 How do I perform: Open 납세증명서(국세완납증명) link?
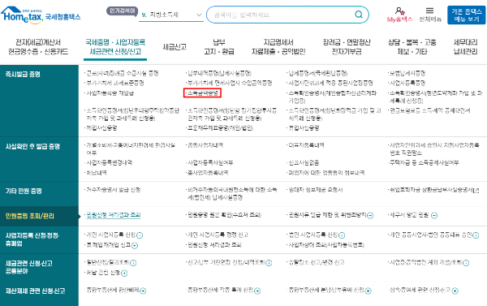coord(317,73)
